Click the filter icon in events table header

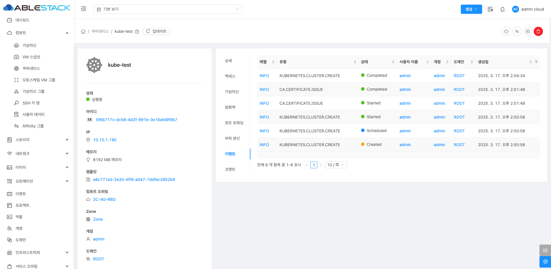[536, 62]
